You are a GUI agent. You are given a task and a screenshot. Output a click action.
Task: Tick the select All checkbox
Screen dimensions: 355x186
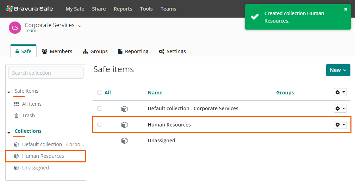99,92
